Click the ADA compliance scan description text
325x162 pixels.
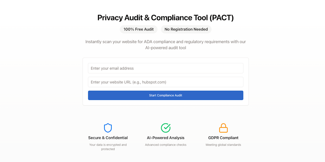(x=166, y=42)
